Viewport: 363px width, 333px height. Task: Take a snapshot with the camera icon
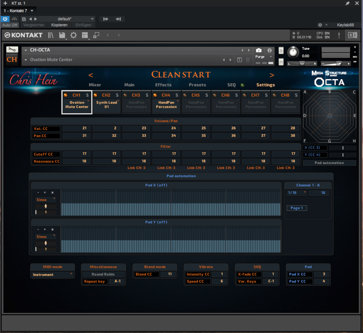click(x=259, y=50)
